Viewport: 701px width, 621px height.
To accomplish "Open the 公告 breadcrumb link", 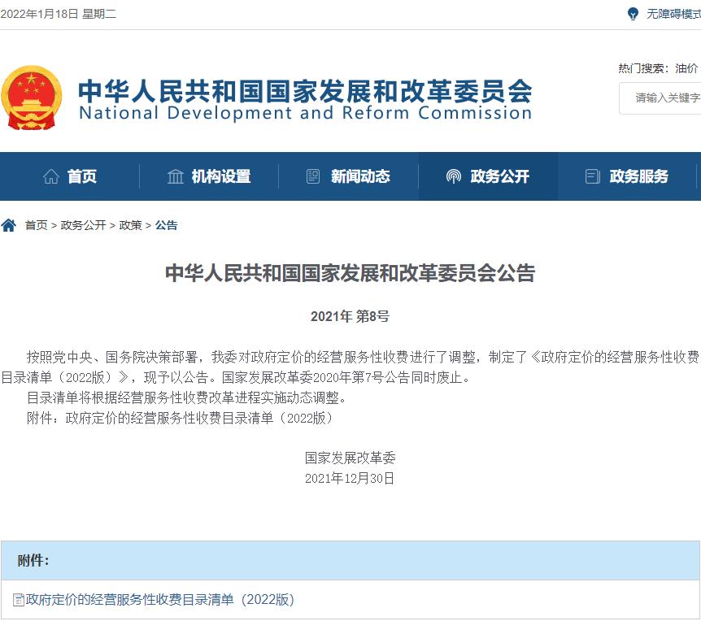I will [167, 225].
